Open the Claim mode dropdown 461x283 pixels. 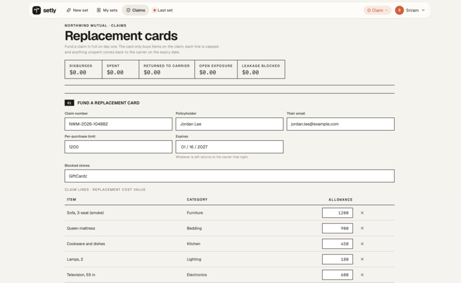(377, 10)
